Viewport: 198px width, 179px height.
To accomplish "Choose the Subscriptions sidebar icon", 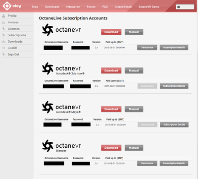I will point(3,35).
